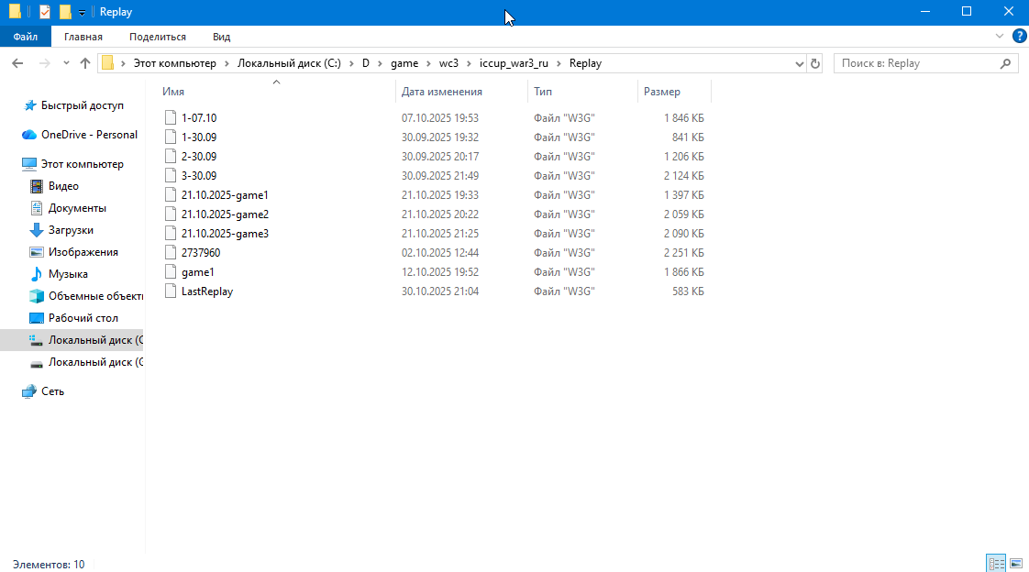Expand the chevron after wc3 in path
The width and height of the screenshot is (1029, 572).
[x=470, y=63]
